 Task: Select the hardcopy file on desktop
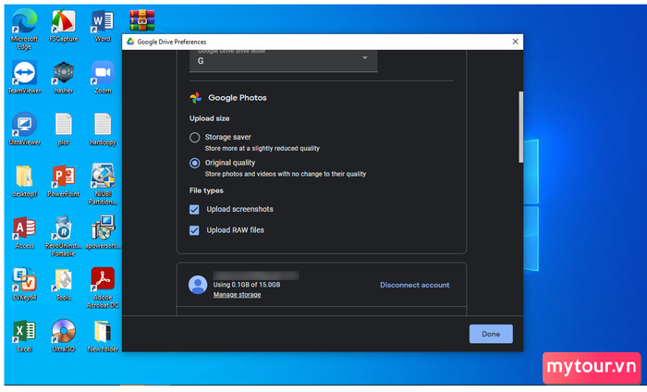coord(103,129)
